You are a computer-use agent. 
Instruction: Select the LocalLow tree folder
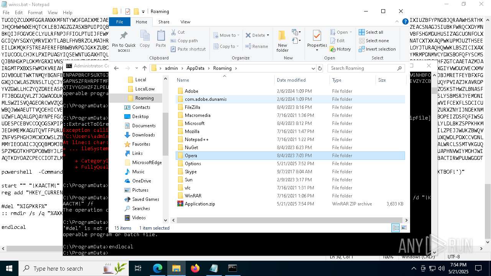point(145,89)
